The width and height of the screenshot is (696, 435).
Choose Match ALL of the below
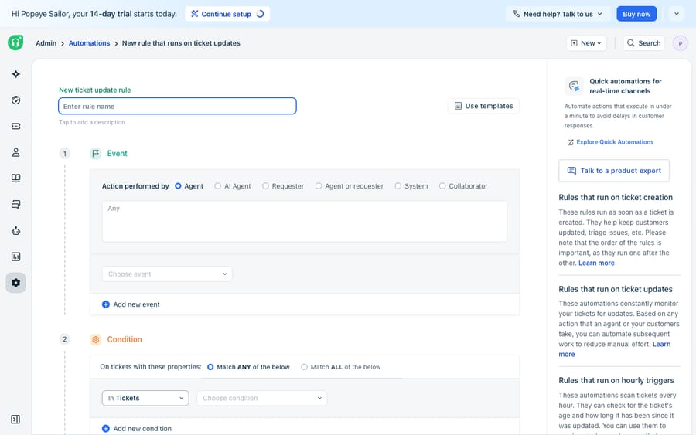(304, 367)
